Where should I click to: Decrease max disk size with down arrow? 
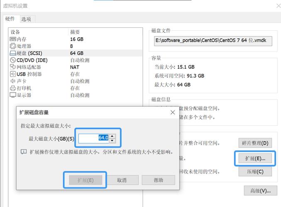click(x=112, y=140)
